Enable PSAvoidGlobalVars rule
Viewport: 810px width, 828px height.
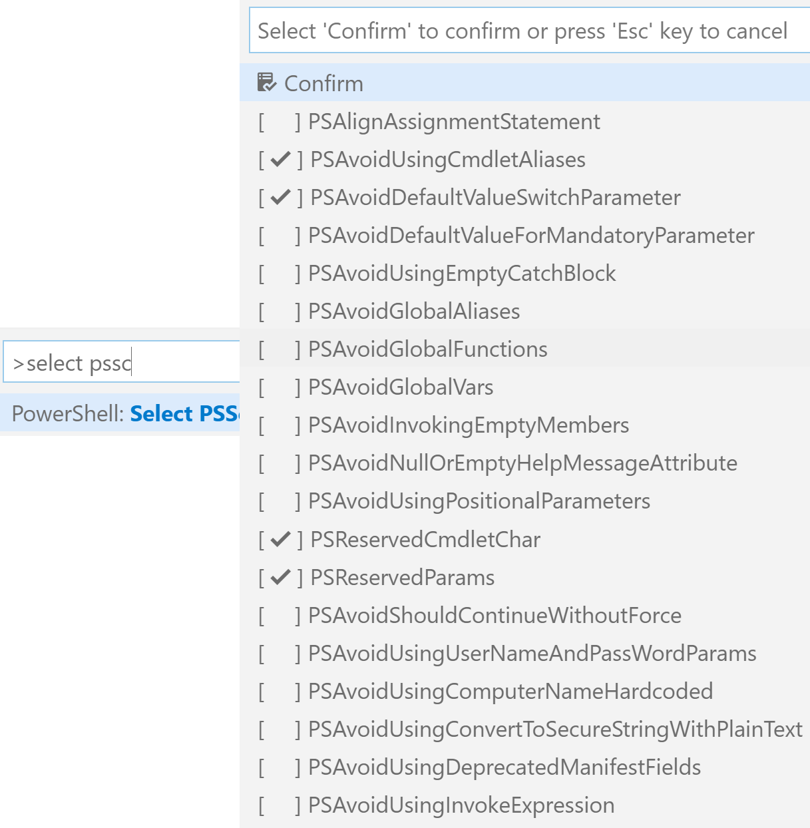524,387
